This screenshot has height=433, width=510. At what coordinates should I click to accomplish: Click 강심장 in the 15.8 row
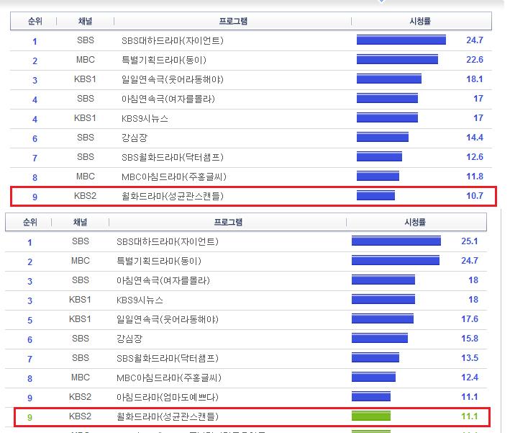coord(129,339)
